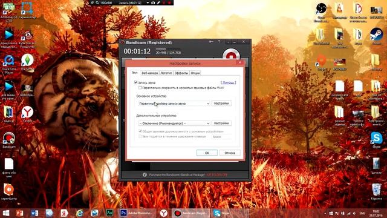Screen dimensions: 387x218
Task: Switch to Adobe Photoshop taskbar window
Action: tap(136, 213)
